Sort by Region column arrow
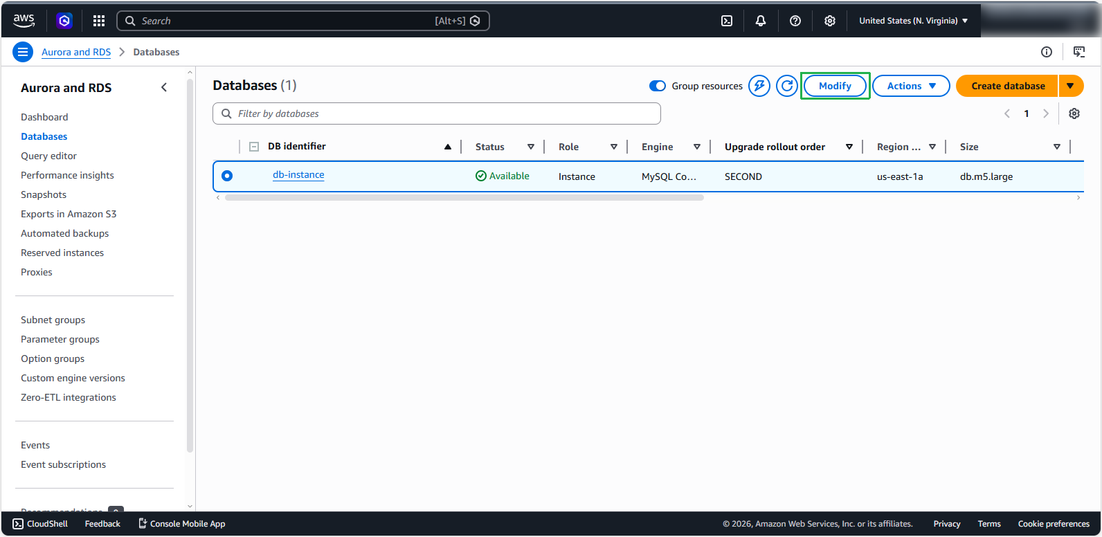 coord(932,147)
